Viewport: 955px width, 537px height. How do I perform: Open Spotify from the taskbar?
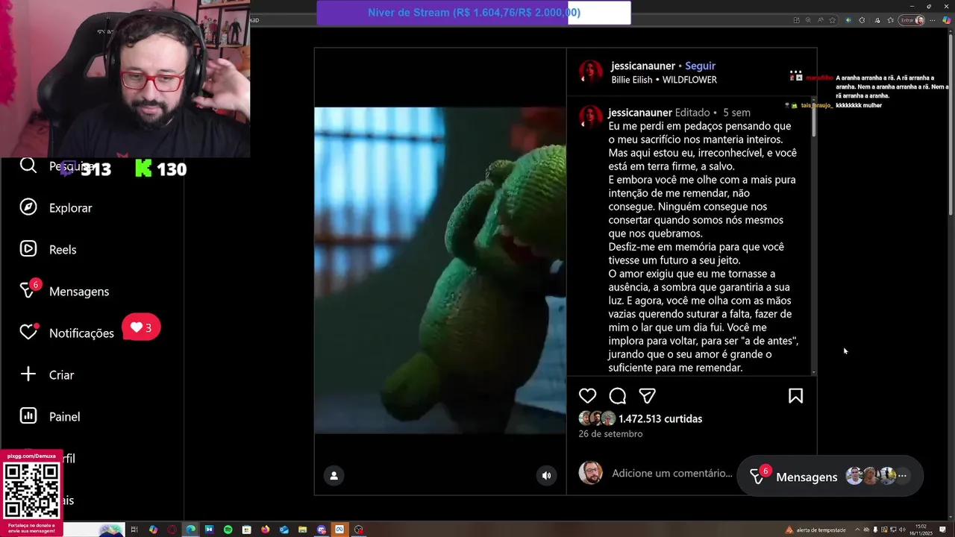pyautogui.click(x=228, y=530)
